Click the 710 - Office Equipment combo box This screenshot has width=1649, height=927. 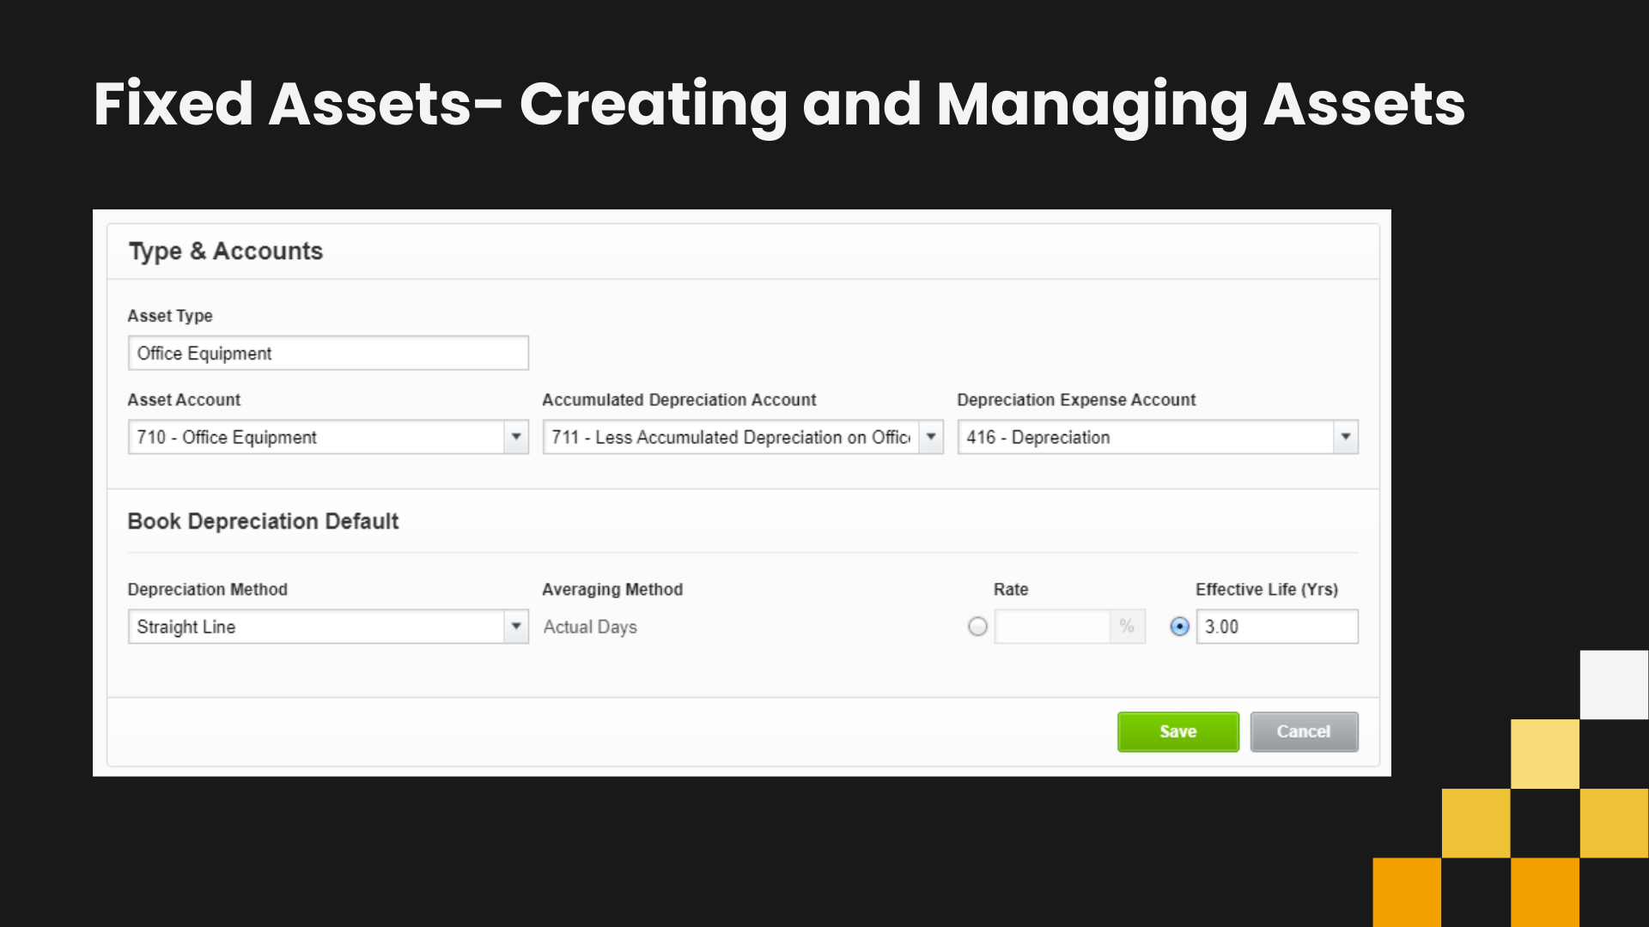coord(315,437)
